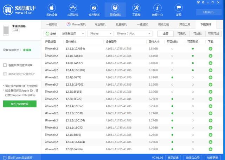Open the 发现 discover section
This screenshot has width=225, height=160.
178,10
